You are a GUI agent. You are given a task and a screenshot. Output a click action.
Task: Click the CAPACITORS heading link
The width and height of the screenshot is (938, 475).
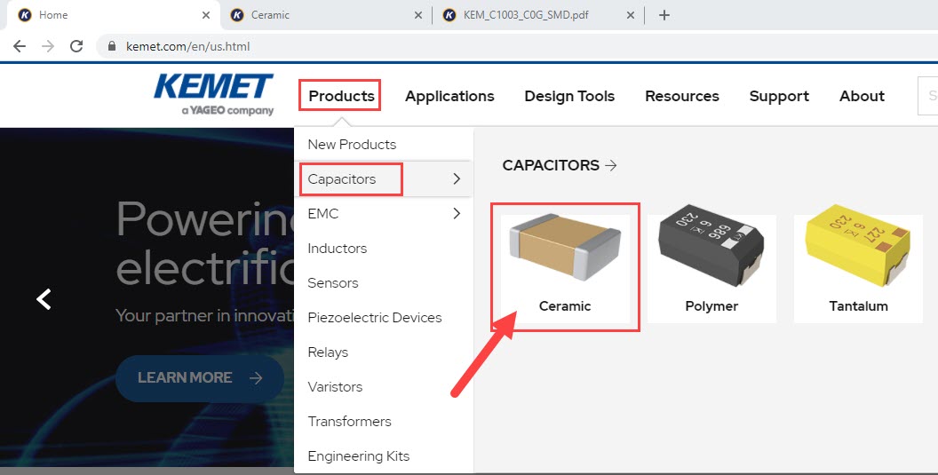click(551, 165)
